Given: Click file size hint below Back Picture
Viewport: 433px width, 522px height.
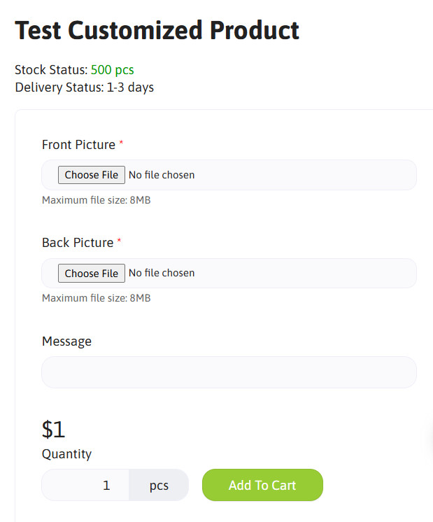Looking at the screenshot, I should [96, 298].
